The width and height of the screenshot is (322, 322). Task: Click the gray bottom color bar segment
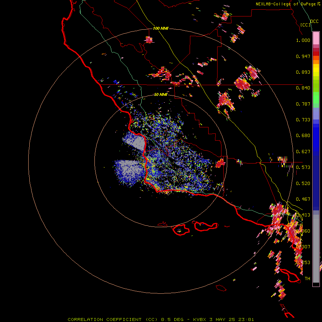tap(316, 249)
